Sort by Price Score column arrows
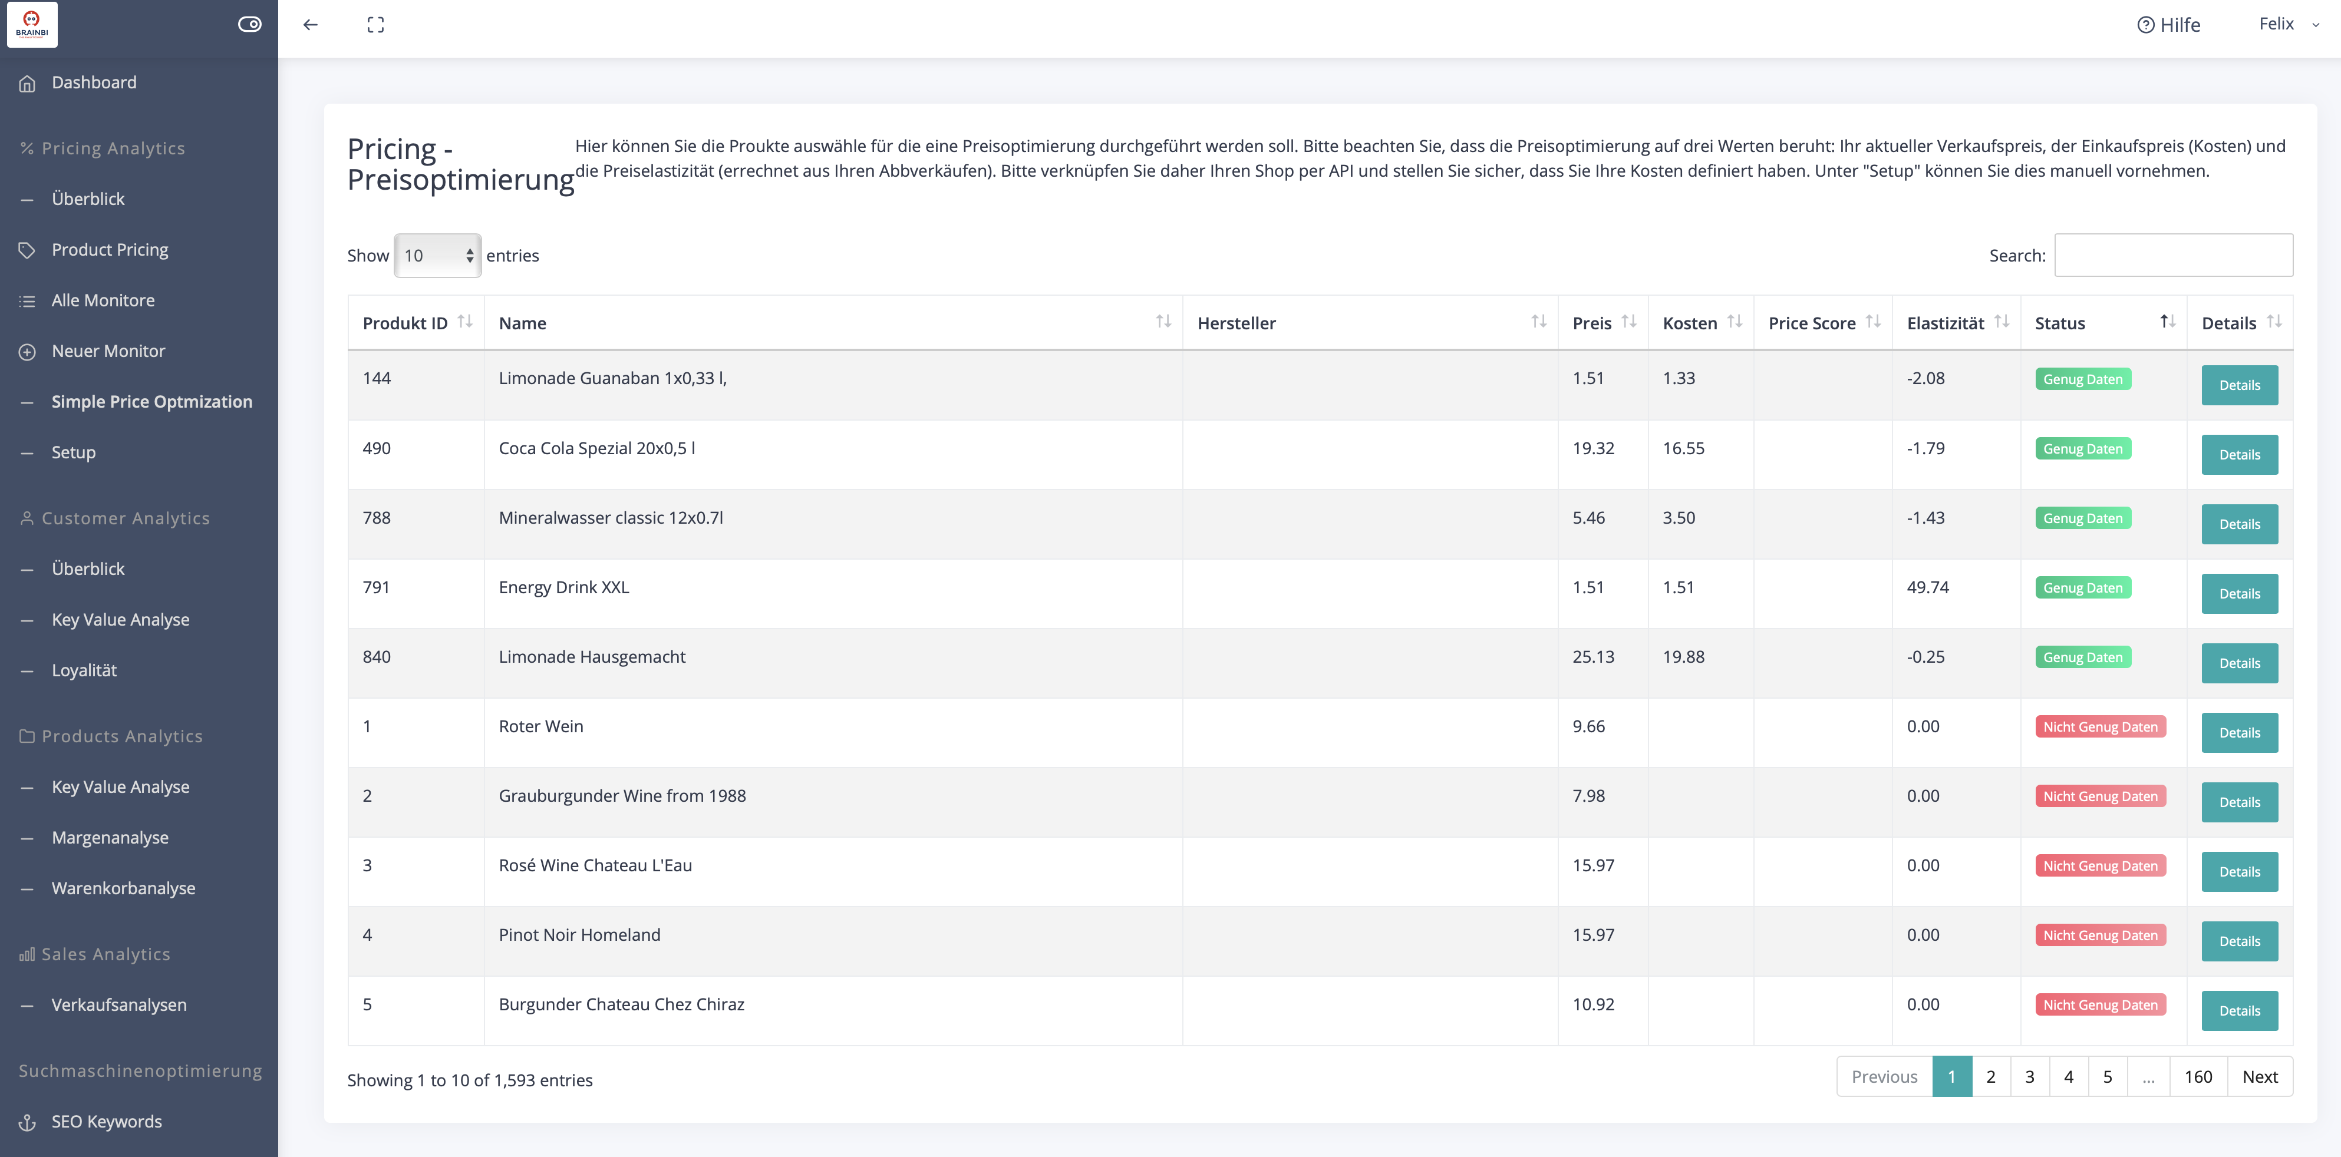The width and height of the screenshot is (2341, 1157). [1873, 322]
